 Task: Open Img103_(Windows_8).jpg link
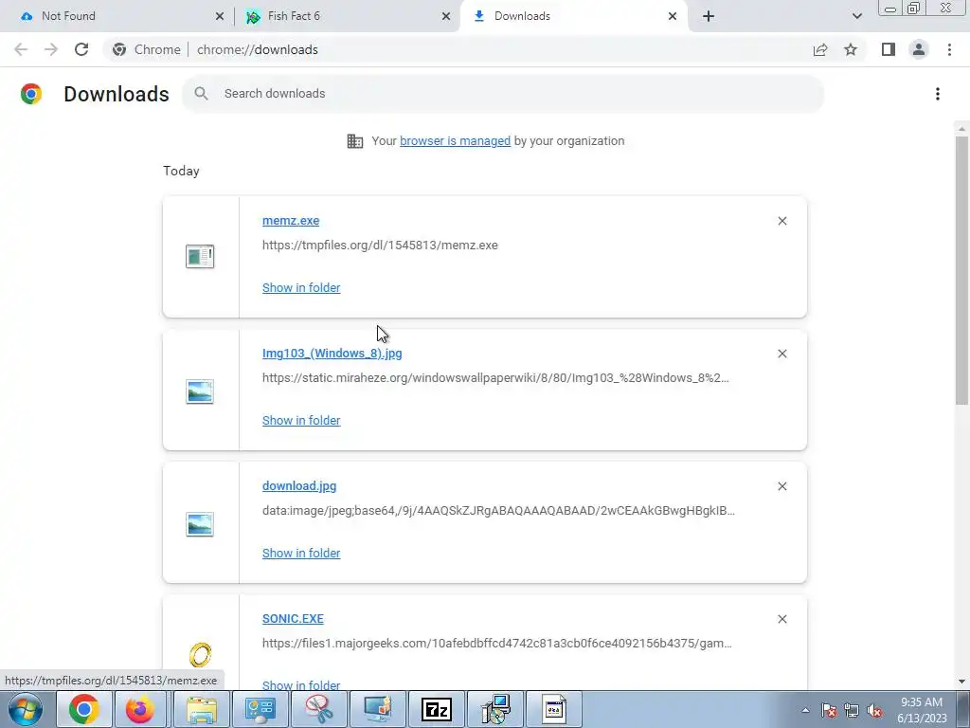tap(332, 354)
